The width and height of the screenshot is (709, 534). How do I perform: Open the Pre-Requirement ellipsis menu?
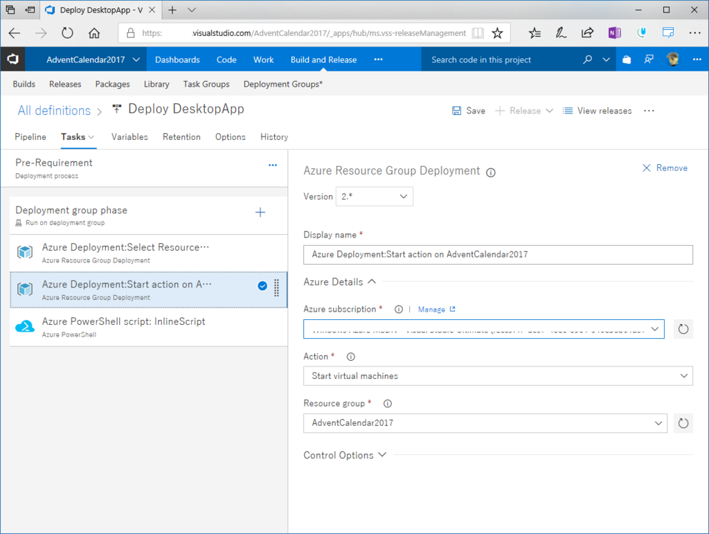[x=272, y=165]
